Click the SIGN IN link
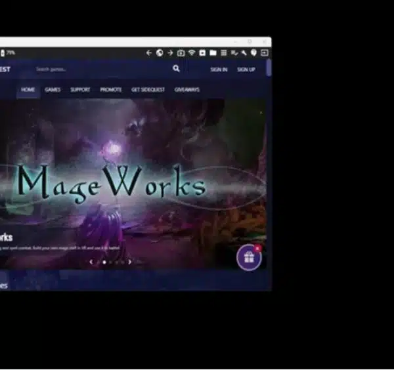The image size is (394, 370). coord(219,70)
